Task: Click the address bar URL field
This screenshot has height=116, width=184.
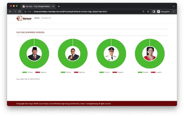Action: pos(86,12)
